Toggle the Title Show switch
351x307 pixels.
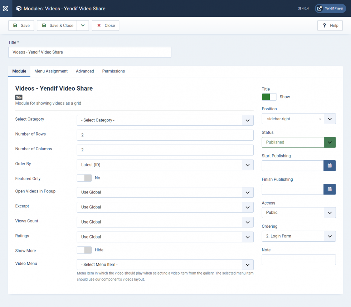tap(269, 97)
